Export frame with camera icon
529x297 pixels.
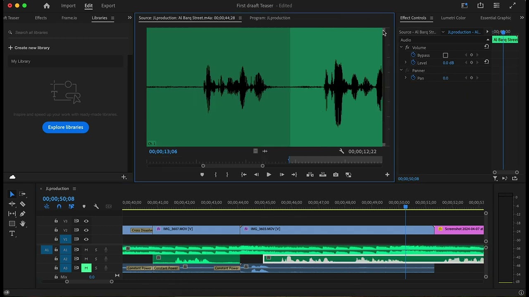[336, 175]
